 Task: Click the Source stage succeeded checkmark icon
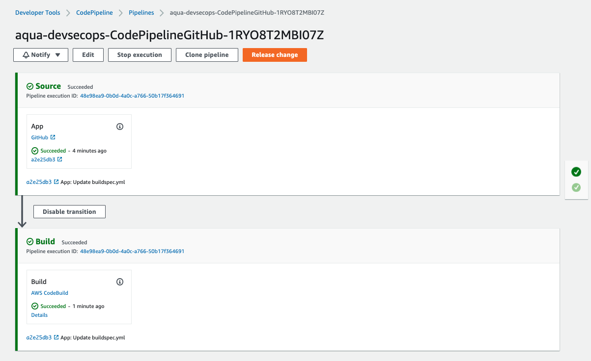[x=30, y=86]
